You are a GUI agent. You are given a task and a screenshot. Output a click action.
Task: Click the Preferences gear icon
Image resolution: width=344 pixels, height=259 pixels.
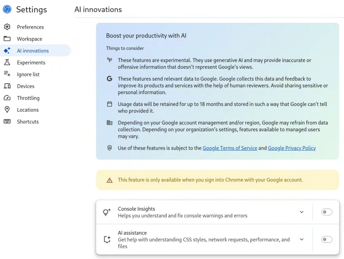[7, 27]
